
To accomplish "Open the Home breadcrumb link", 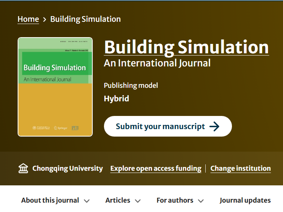I will tap(28, 19).
